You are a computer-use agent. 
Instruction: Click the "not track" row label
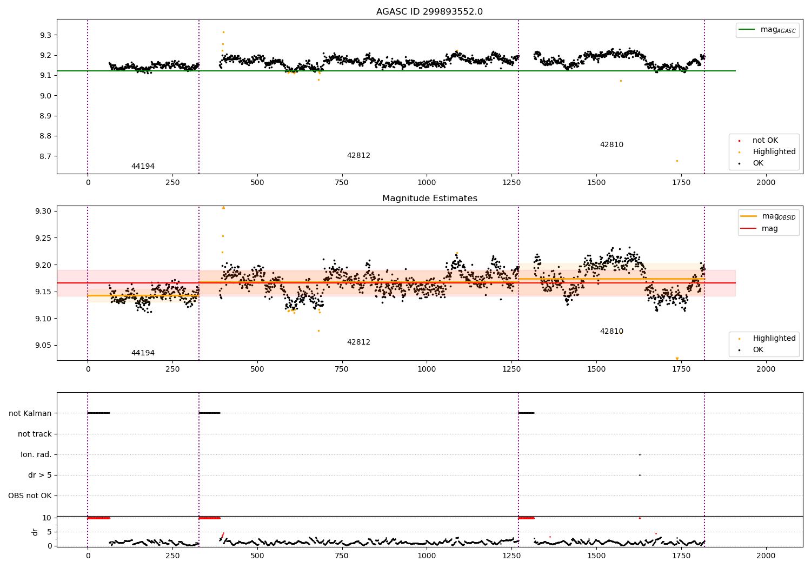[35, 434]
